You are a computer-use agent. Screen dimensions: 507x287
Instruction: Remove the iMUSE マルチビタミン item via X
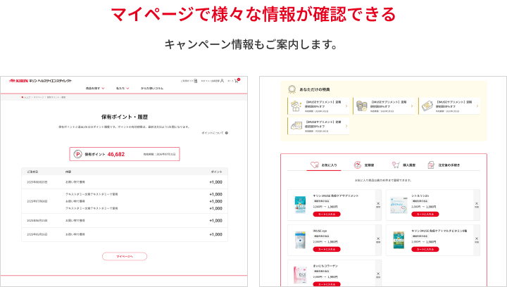[477, 240]
